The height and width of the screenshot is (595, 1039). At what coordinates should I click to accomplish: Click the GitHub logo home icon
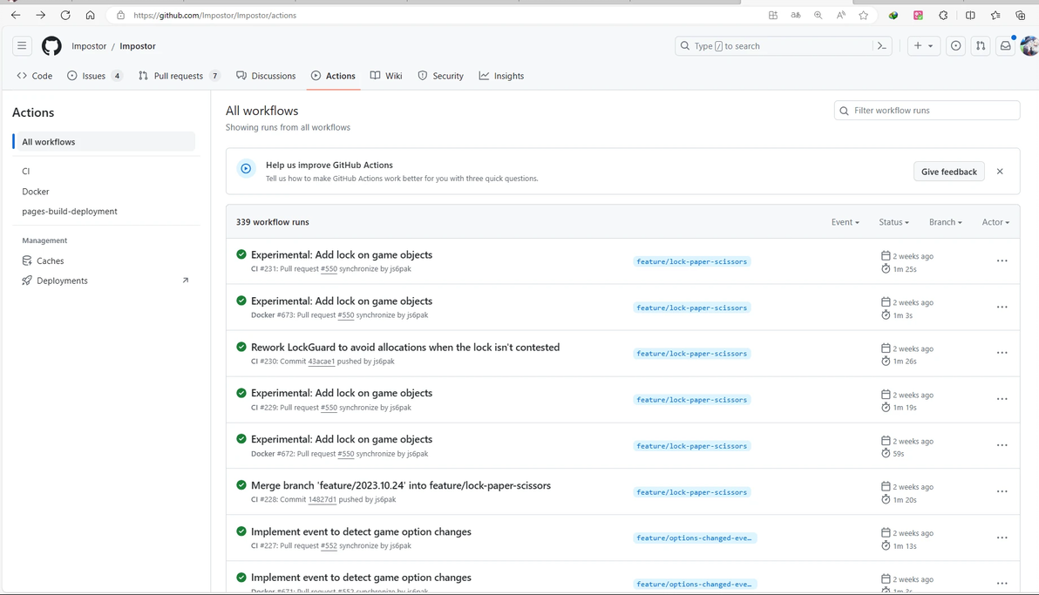point(51,46)
